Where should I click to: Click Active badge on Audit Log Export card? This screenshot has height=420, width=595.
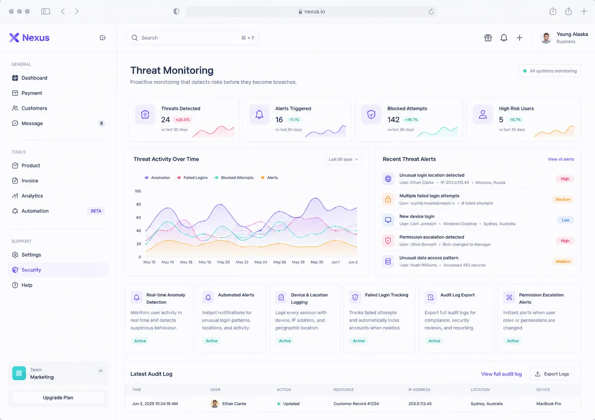pos(434,341)
